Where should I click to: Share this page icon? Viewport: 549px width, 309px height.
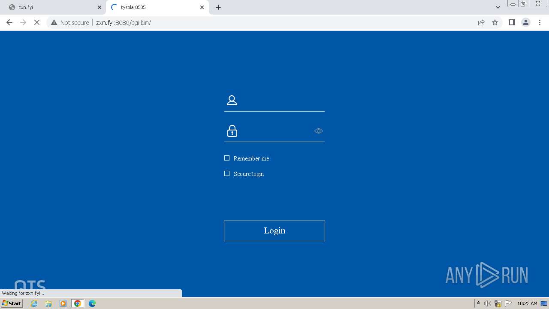[481, 22]
